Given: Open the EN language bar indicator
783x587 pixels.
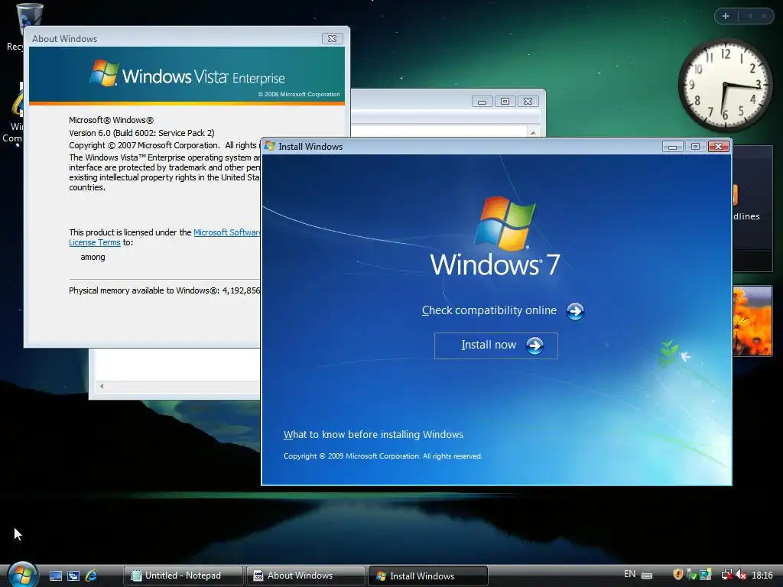Looking at the screenshot, I should tap(630, 574).
